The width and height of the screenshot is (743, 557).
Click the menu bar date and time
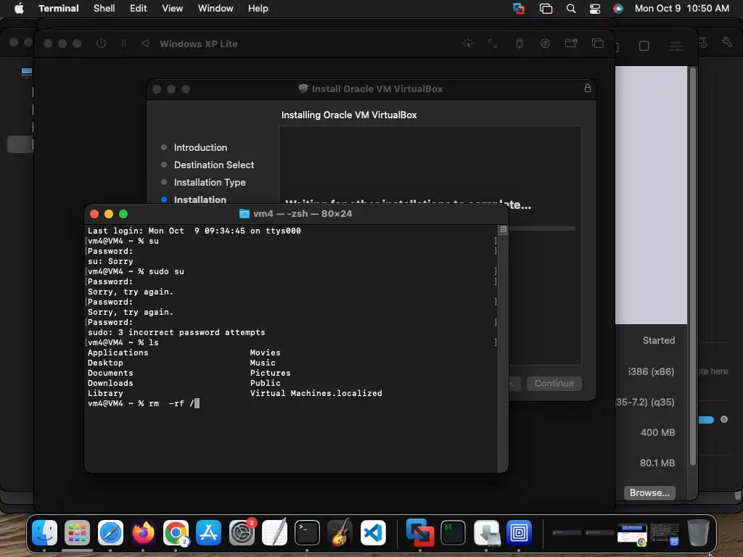point(682,9)
